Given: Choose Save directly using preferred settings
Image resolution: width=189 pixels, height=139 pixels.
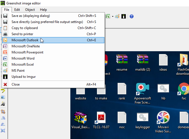Looking at the screenshot, I should tap(53, 22).
